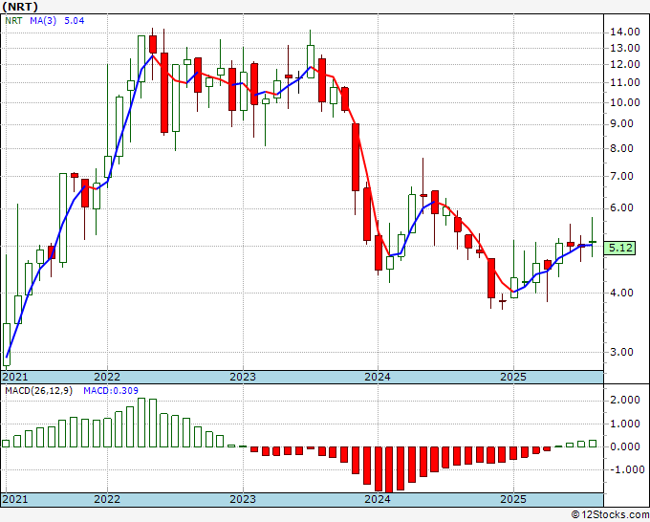Select the MA(3) indicator label
Image resolution: width=650 pixels, height=522 pixels.
43,21
